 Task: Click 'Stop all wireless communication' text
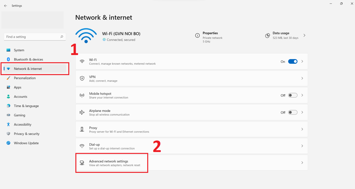point(109,115)
